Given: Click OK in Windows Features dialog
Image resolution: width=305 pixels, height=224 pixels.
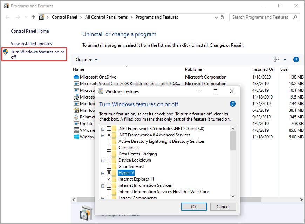Looking at the screenshot, I should 194,207.
